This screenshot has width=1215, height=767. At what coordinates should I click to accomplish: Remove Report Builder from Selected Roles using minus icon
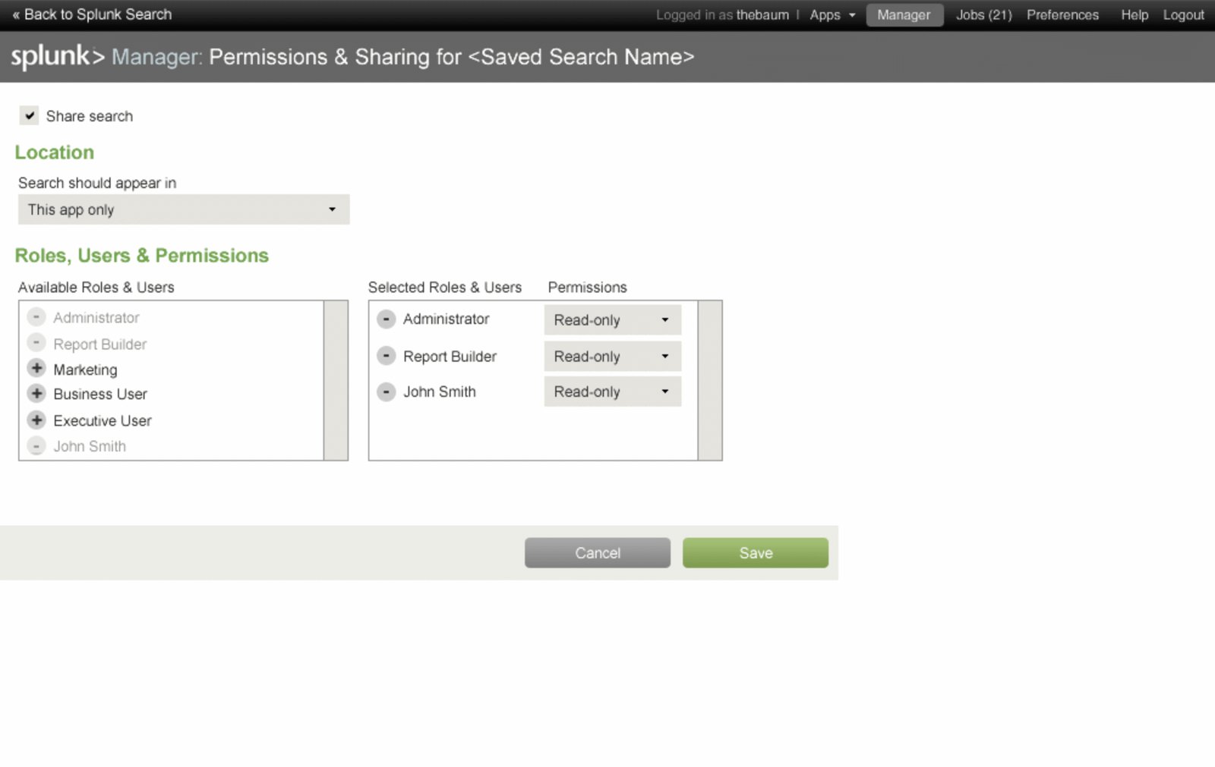[x=387, y=356]
